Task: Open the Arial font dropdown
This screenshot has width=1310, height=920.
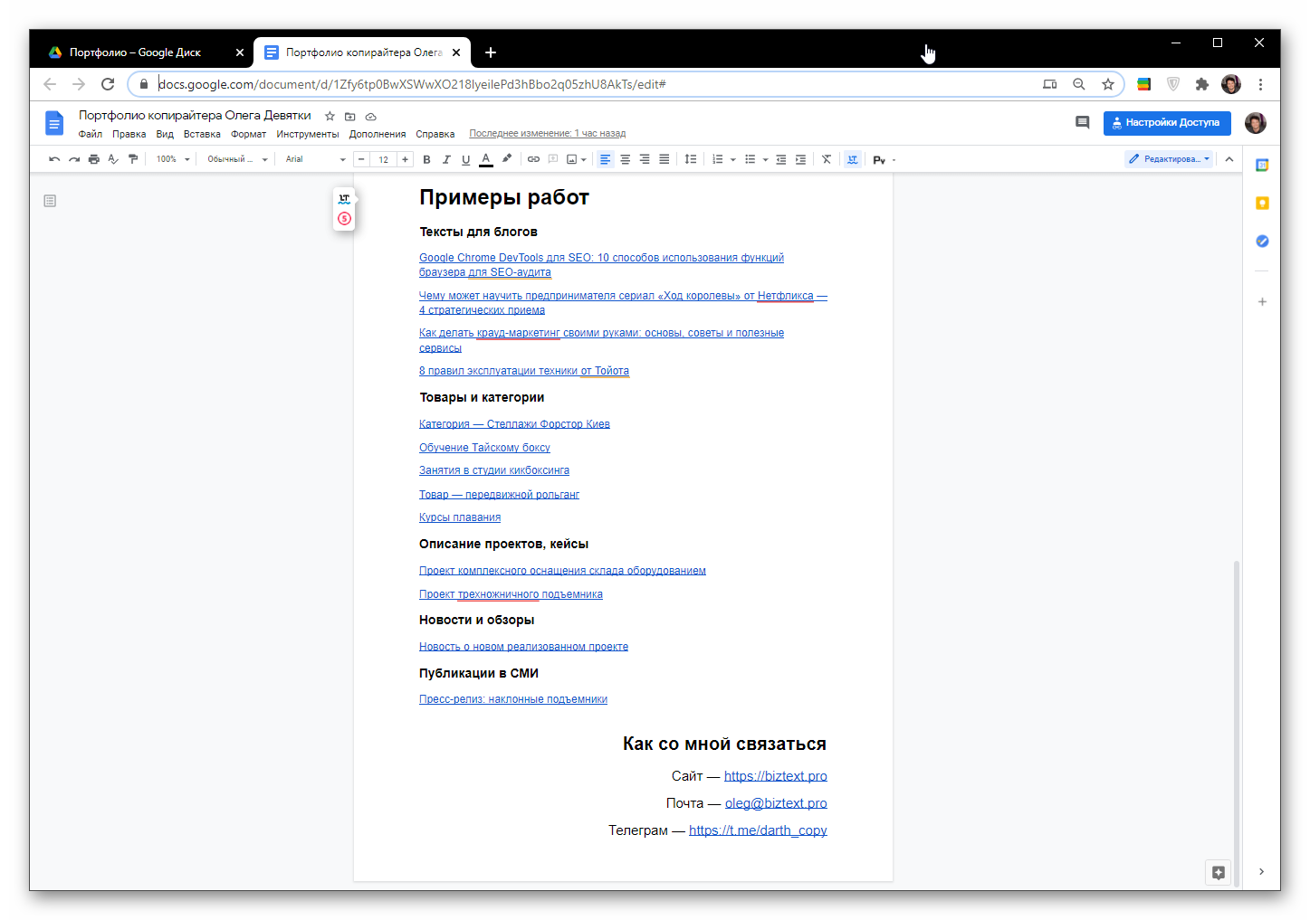Action: click(315, 159)
